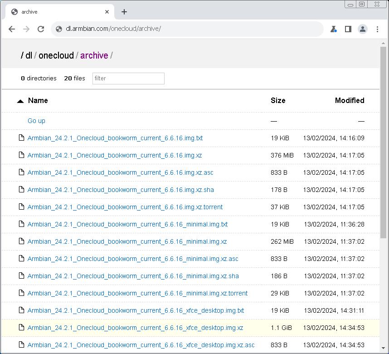Click the Go up link

(x=36, y=121)
